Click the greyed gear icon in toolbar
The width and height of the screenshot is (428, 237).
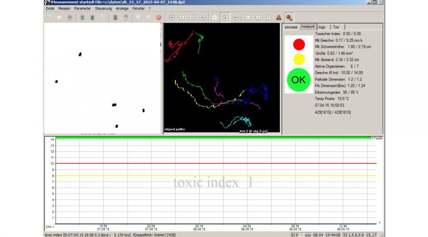pos(138,18)
